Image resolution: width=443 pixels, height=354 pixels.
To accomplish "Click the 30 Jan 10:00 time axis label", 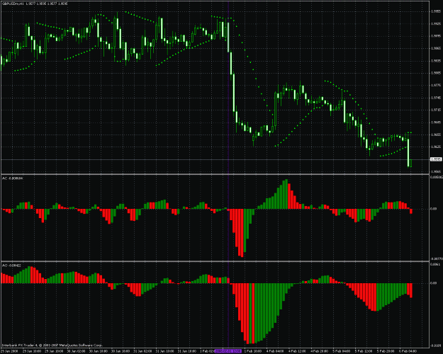I will 98,351.
